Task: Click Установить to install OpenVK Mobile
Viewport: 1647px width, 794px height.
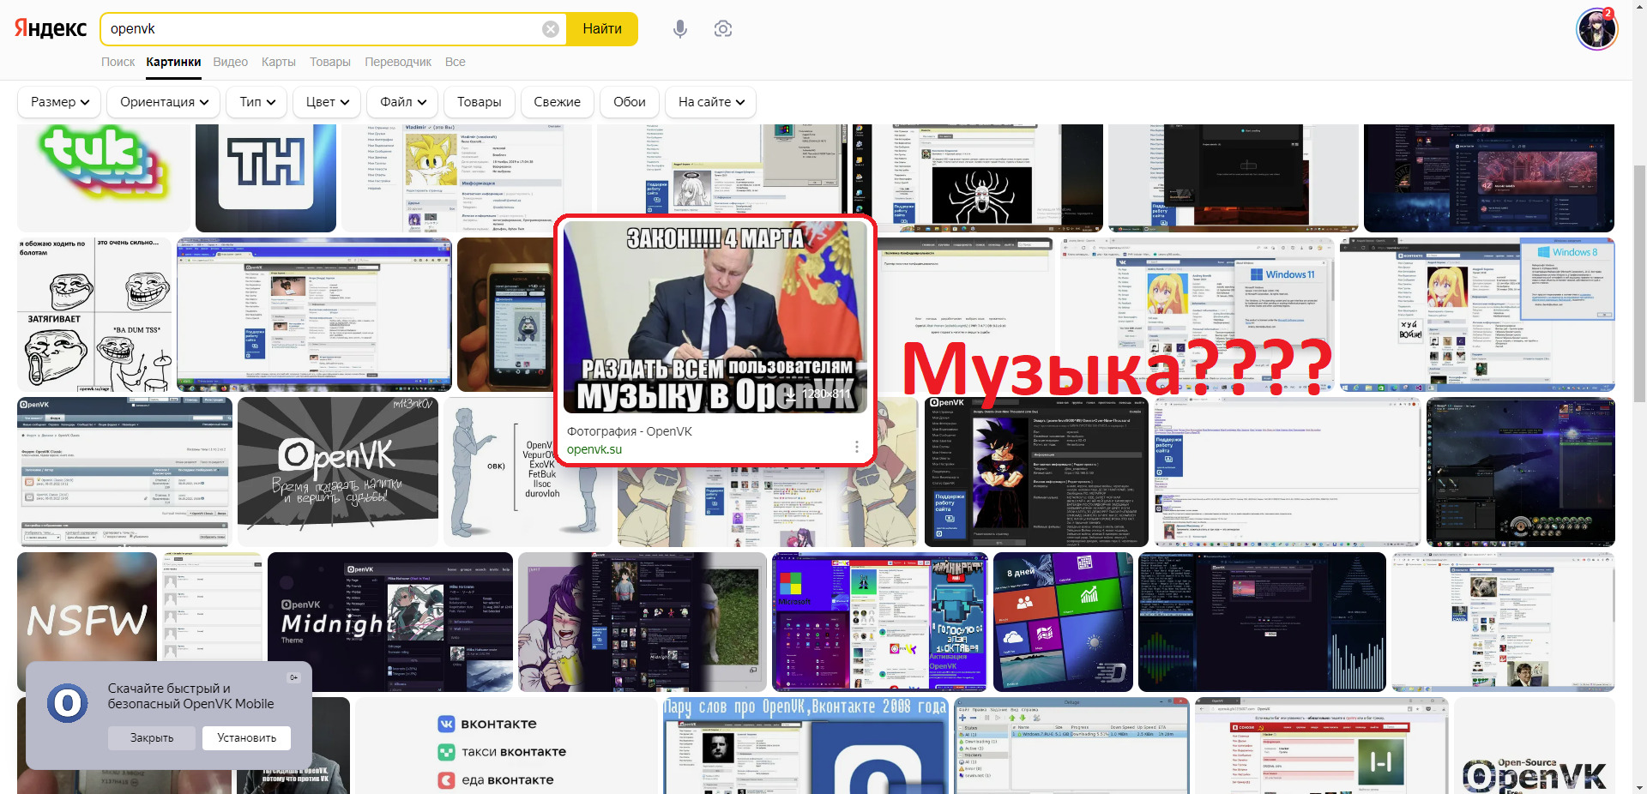Action: click(247, 737)
